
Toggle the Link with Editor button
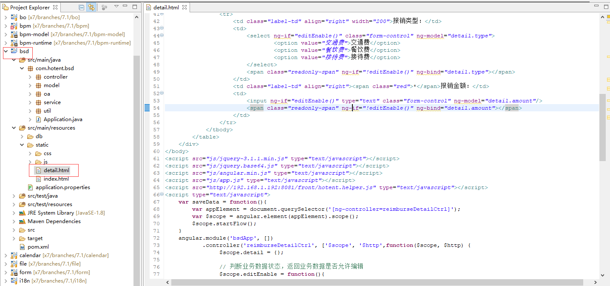[x=91, y=7]
